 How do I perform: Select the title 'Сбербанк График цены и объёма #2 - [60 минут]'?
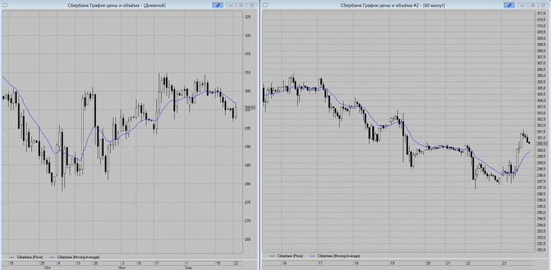(392, 5)
